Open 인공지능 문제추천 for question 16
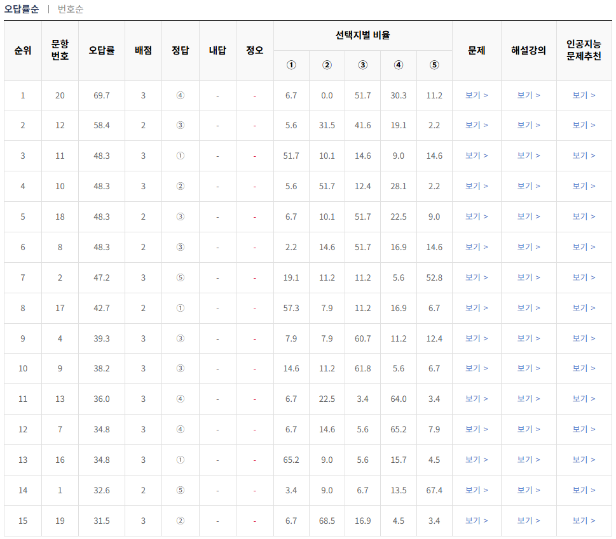Viewport: 616px width, 539px height. (583, 460)
